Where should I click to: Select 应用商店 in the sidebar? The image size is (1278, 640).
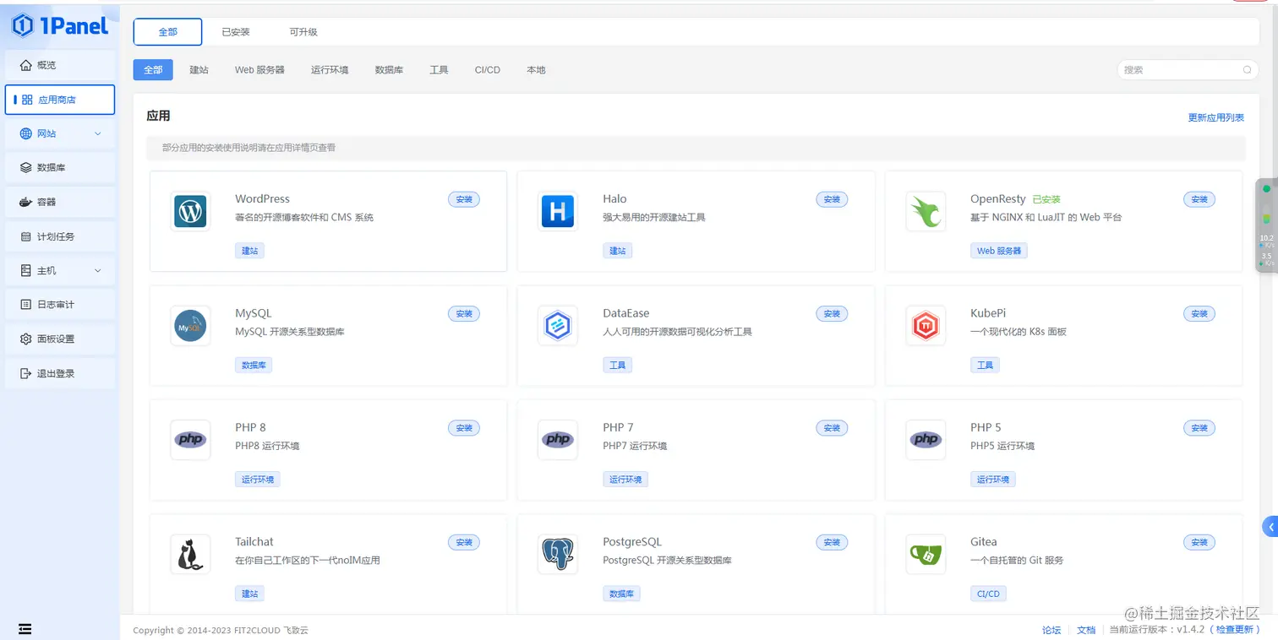coord(60,100)
